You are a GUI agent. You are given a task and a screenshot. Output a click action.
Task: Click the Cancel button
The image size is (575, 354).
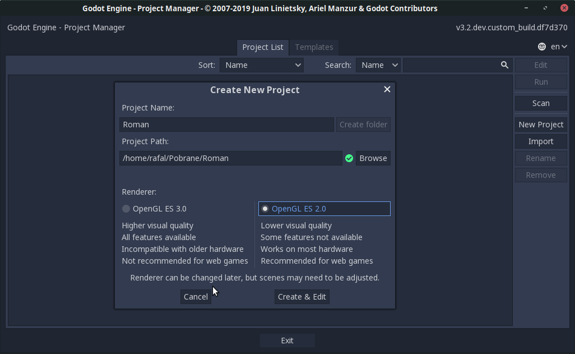196,297
